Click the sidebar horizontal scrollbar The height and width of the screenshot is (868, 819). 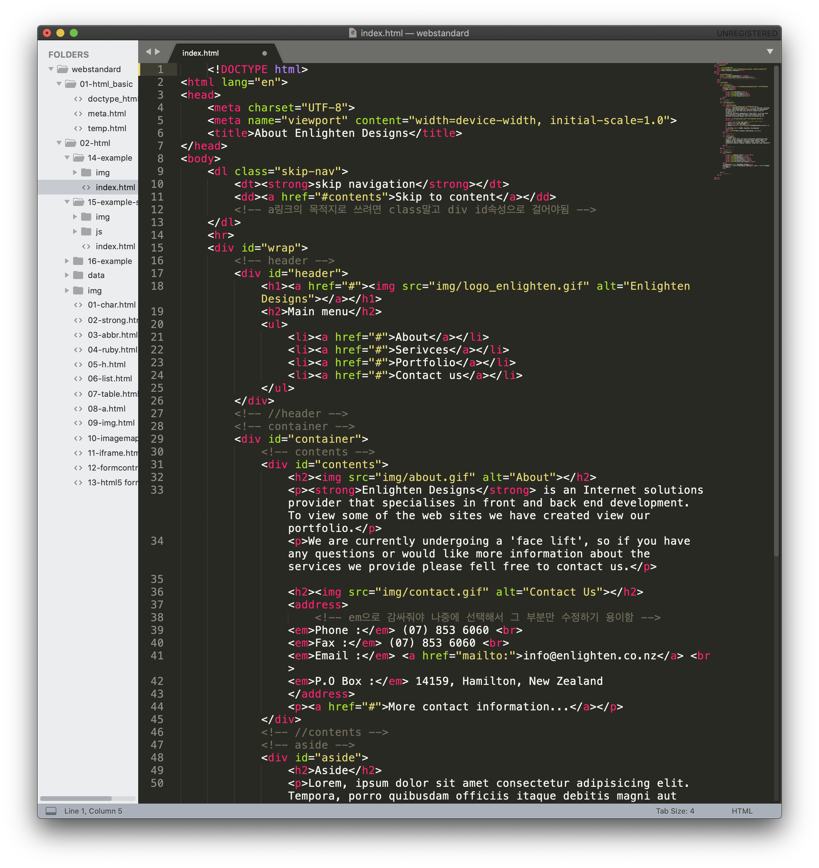click(75, 799)
